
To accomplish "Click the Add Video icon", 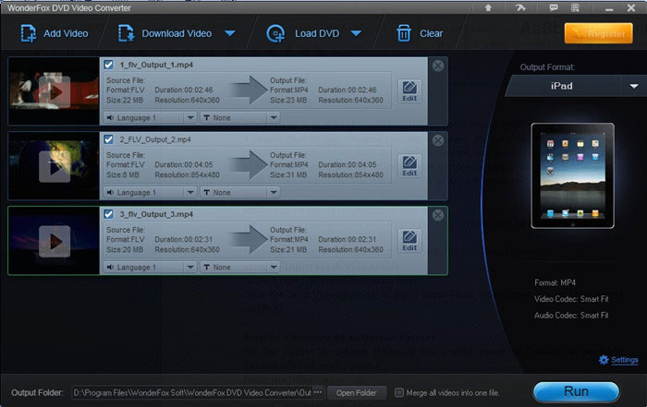I will tap(29, 33).
